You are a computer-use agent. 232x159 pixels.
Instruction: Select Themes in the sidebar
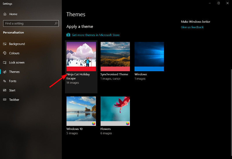31,72
